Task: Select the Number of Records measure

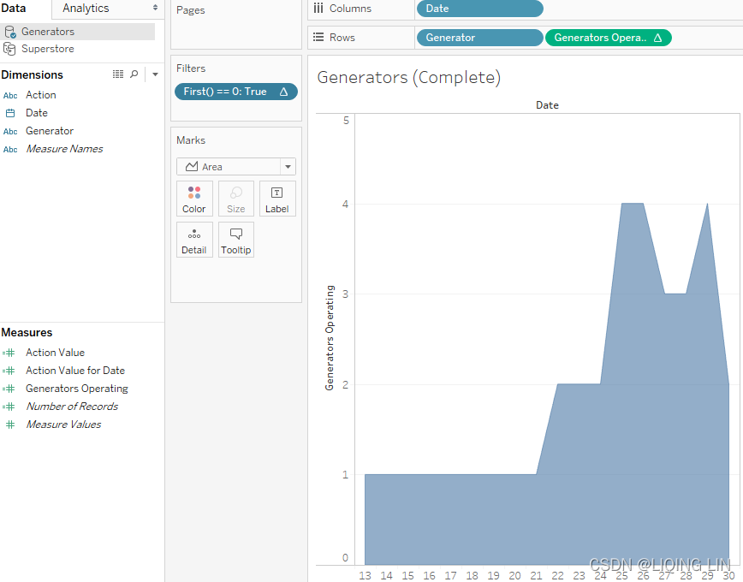Action: pyautogui.click(x=72, y=407)
